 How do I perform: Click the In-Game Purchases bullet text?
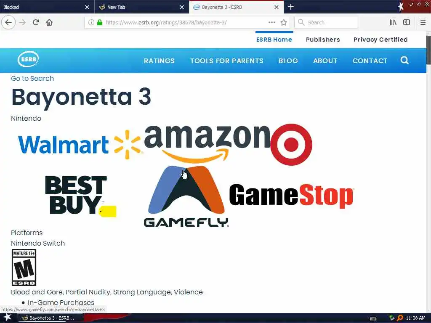point(61,302)
